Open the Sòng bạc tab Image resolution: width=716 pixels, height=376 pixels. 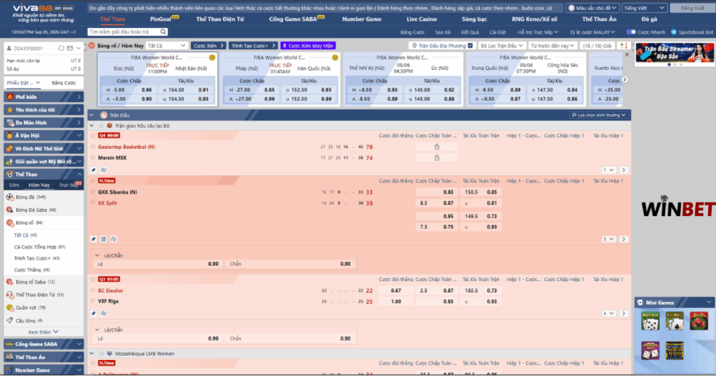[474, 19]
